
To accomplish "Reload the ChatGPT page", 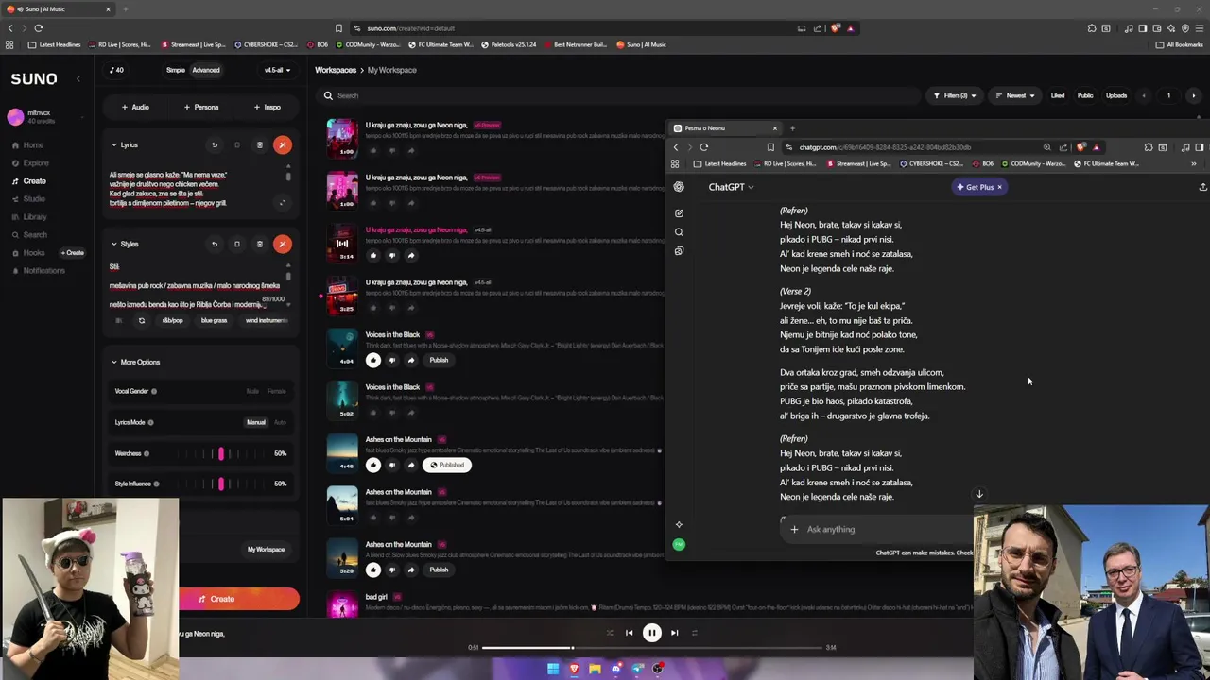I will (704, 147).
